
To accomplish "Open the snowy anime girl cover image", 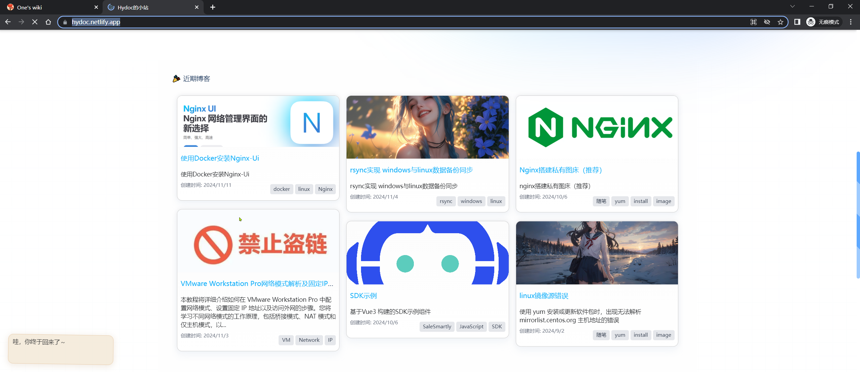I will click(597, 253).
